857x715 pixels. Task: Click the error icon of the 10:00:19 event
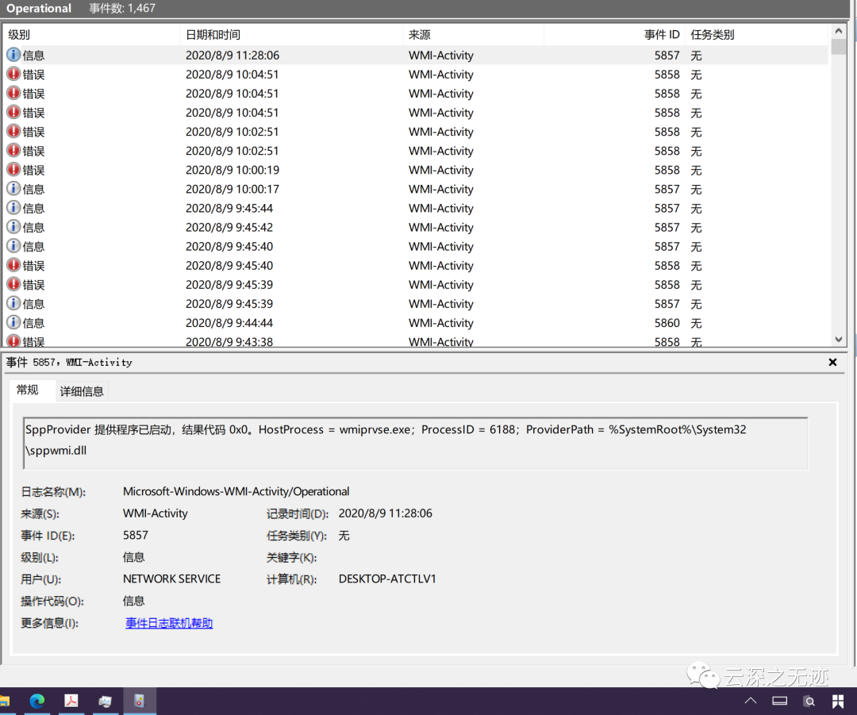point(13,170)
